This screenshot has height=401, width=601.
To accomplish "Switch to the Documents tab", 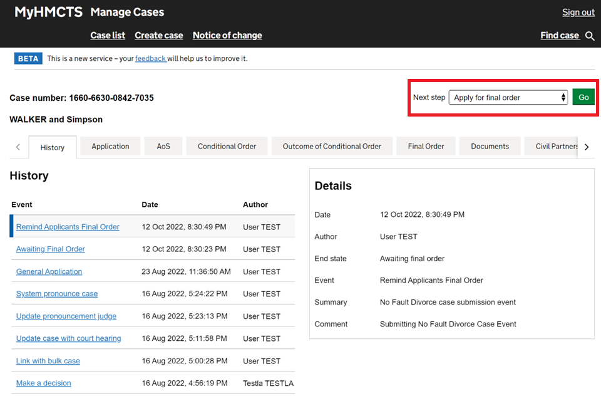I will [490, 147].
